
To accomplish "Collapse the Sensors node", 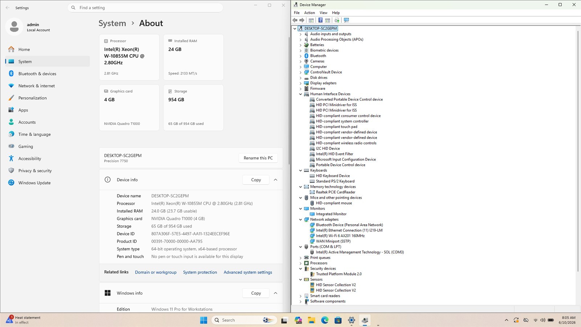I will click(x=301, y=279).
